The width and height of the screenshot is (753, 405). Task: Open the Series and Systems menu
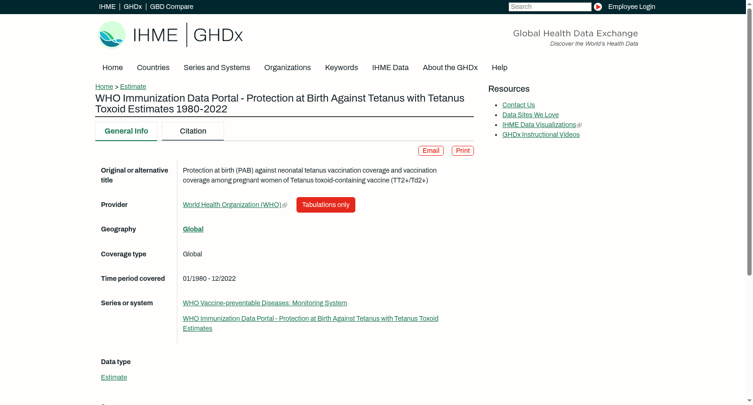216,68
